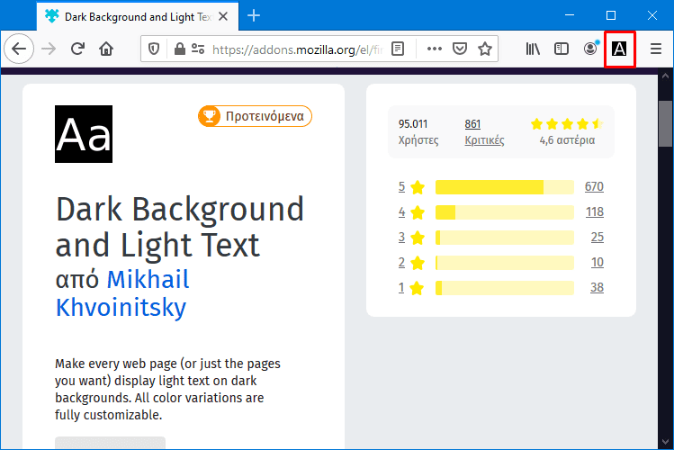Click the 95.011 users count text
The image size is (674, 450).
413,124
